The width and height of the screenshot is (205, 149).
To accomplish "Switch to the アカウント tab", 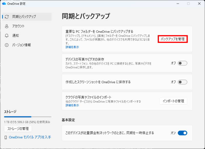I will coord(18,26).
